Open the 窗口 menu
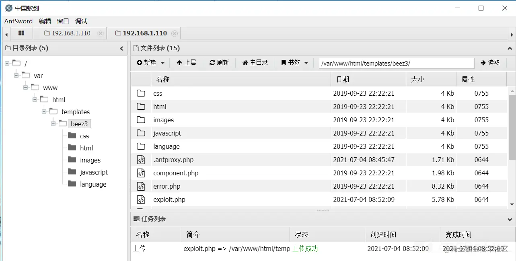This screenshot has height=261, width=516. point(63,21)
